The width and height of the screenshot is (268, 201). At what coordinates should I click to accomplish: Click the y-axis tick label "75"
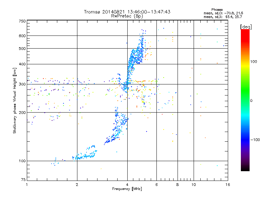pyautogui.click(x=23, y=180)
